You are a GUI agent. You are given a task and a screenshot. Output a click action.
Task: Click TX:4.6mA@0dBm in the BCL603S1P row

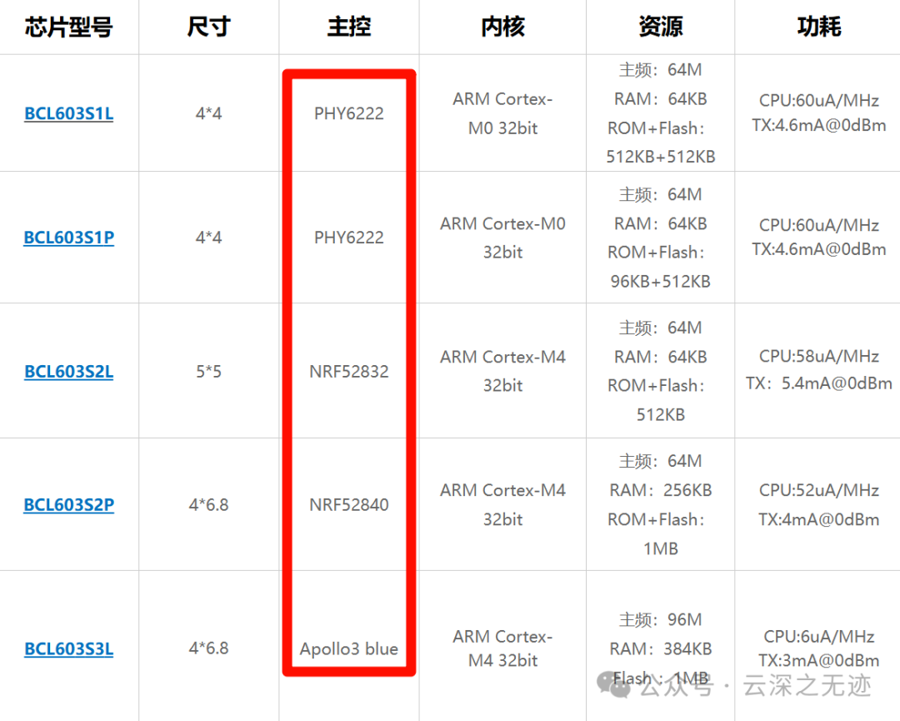click(819, 249)
